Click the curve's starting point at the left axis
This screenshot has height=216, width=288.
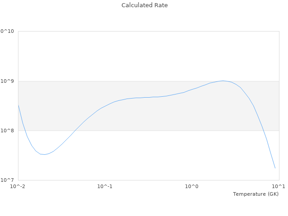pyautogui.click(x=18, y=105)
